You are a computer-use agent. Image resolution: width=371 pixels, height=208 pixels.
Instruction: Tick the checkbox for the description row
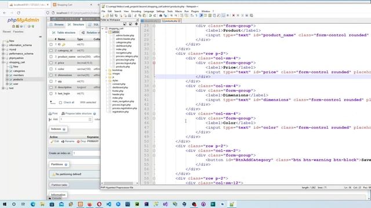[x=51, y=87]
